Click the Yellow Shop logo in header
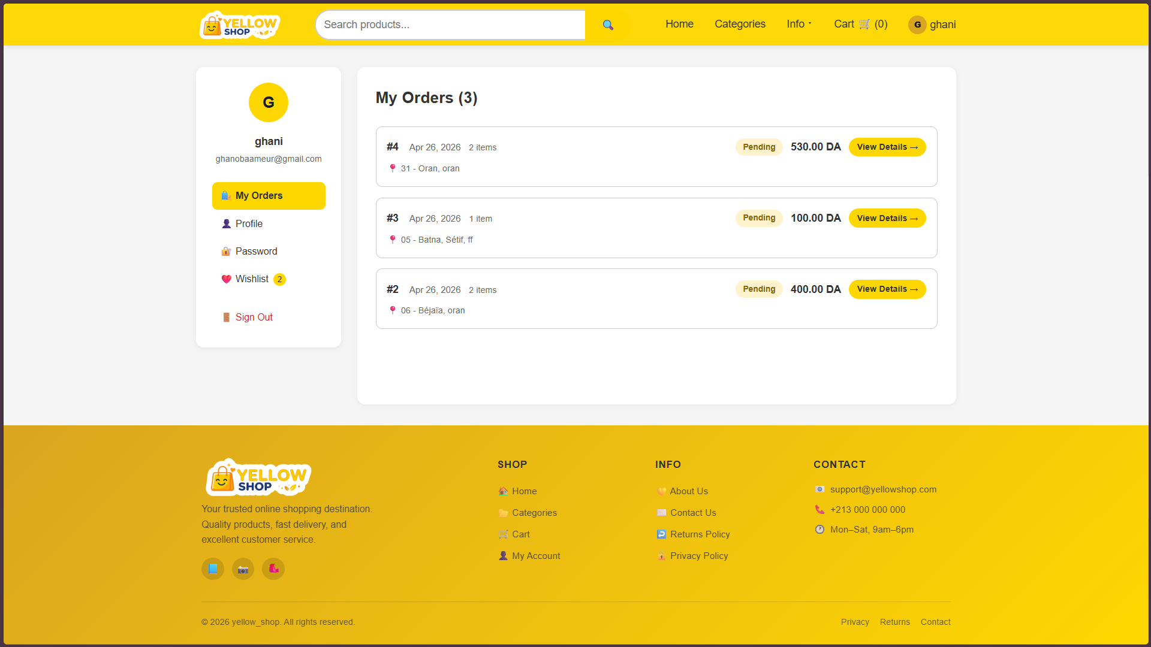The height and width of the screenshot is (647, 1151). [240, 25]
